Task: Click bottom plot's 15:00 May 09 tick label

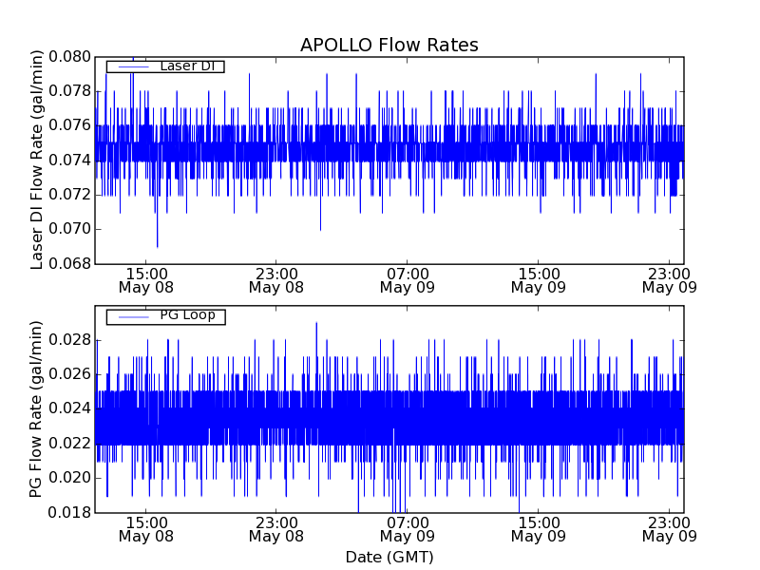Action: tap(538, 529)
